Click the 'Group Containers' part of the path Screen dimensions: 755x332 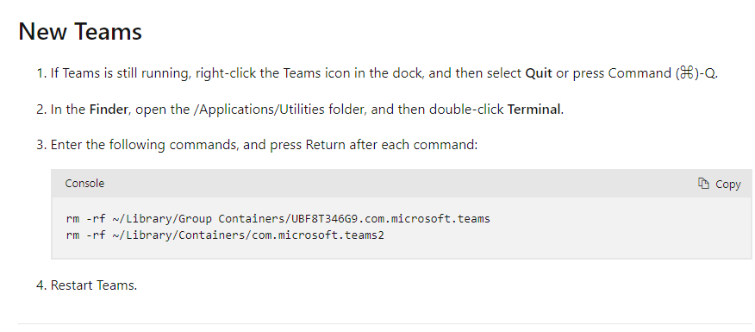coord(233,219)
